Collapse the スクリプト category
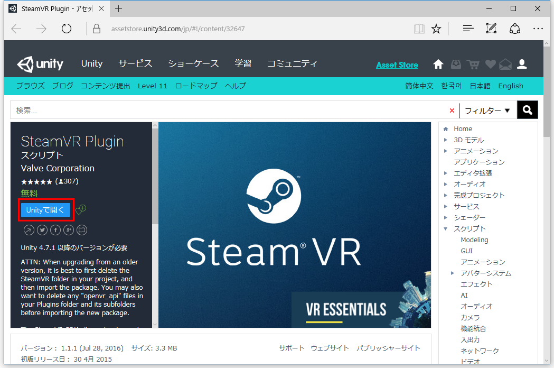The image size is (554, 368). (x=446, y=228)
